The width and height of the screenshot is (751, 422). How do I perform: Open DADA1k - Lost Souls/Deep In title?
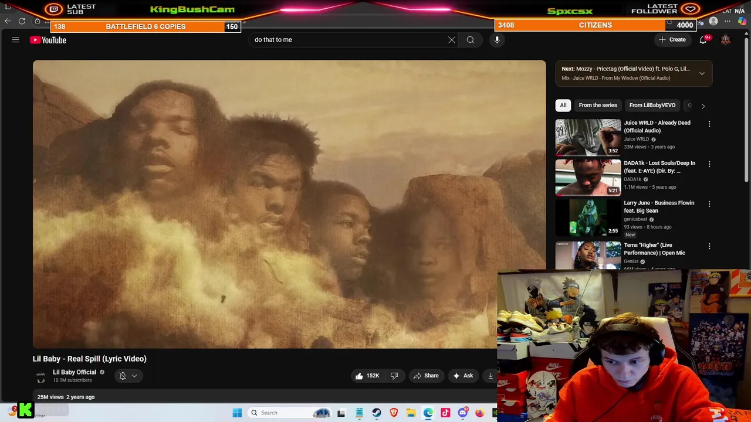pos(659,167)
